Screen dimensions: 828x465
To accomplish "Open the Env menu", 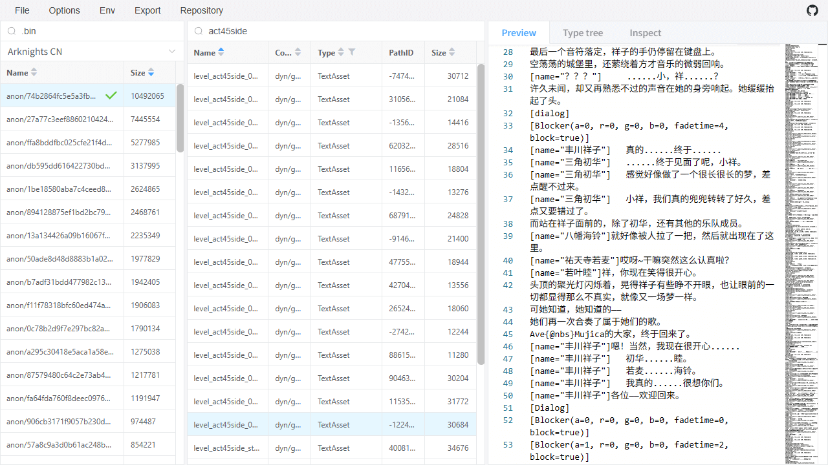I will tap(107, 10).
